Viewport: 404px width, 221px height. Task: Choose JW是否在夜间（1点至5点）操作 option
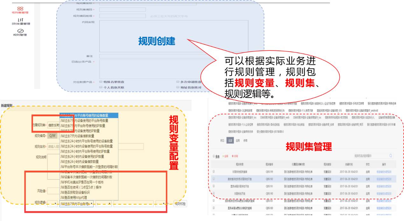(x=89, y=187)
